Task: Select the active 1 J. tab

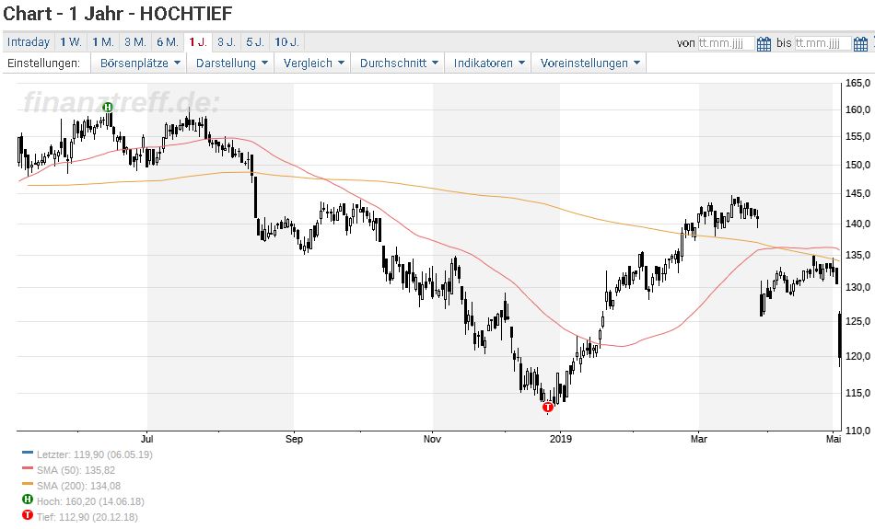Action: [197, 41]
